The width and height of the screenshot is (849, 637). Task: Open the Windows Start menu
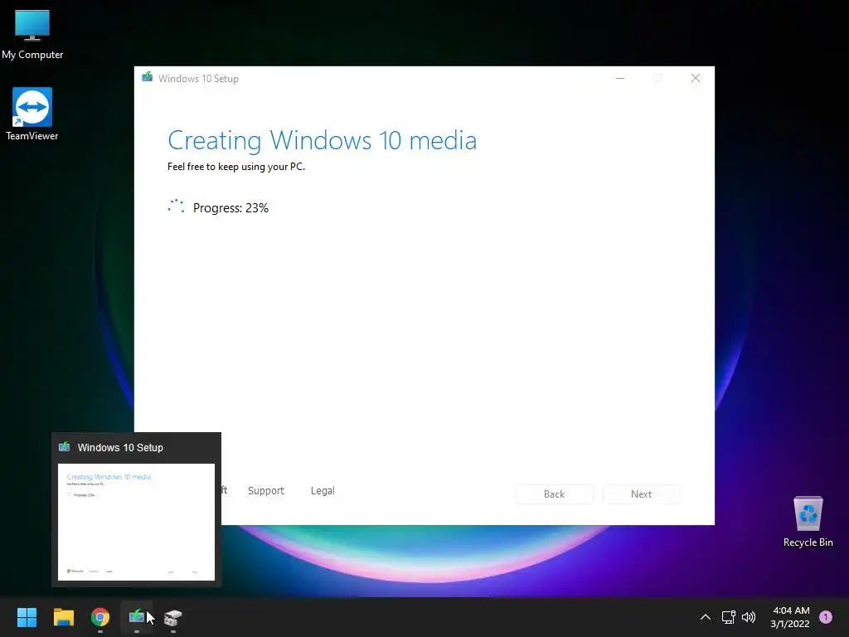(27, 617)
